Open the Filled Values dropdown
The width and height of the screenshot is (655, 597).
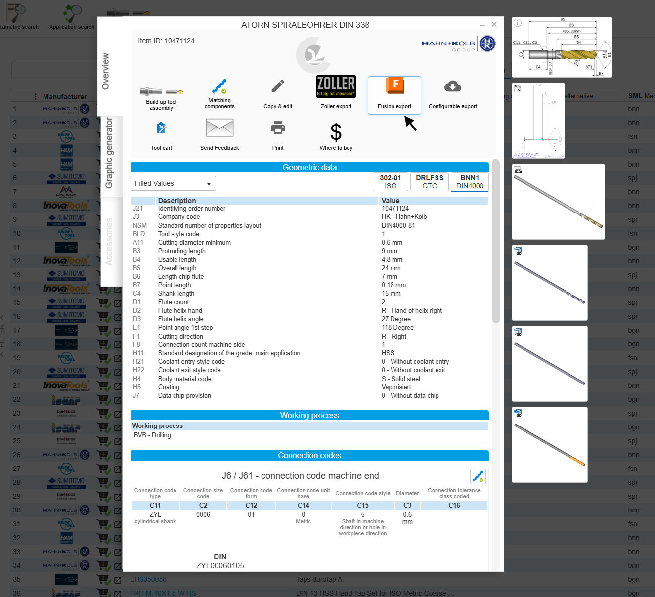click(x=173, y=183)
